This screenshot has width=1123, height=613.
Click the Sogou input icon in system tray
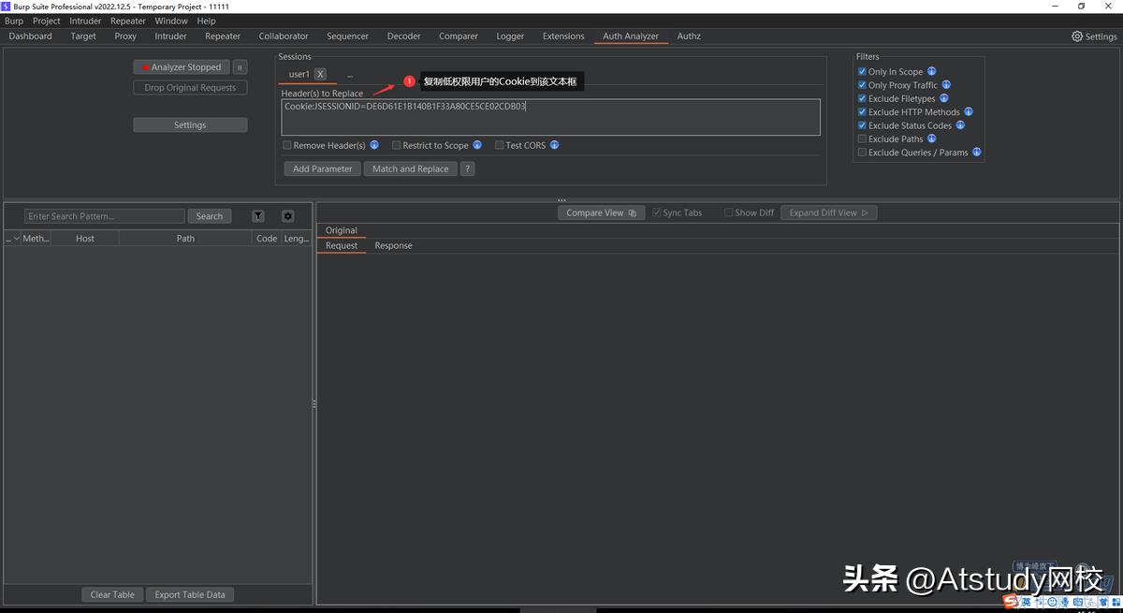click(x=1009, y=602)
